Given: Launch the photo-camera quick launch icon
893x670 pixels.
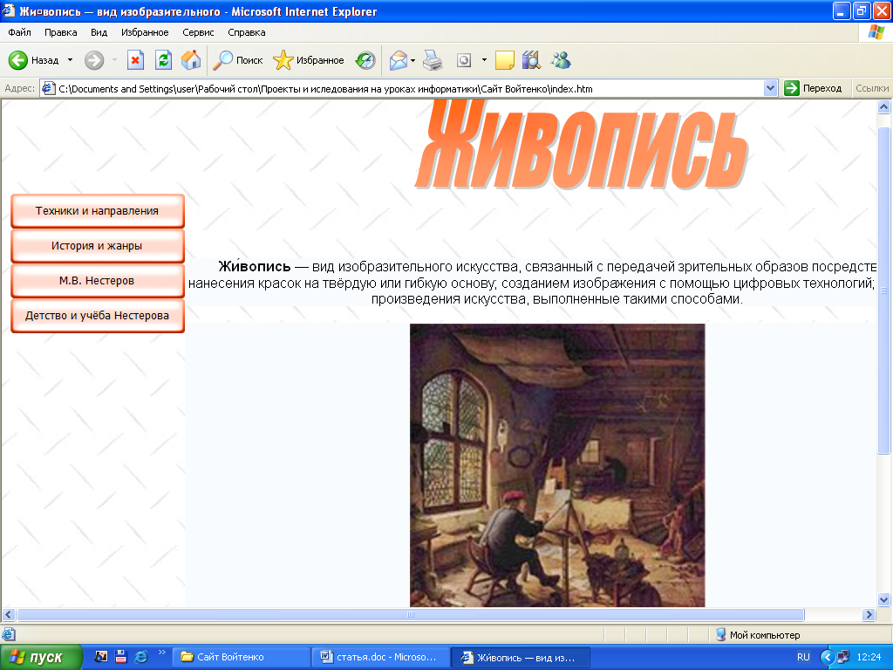Looking at the screenshot, I should point(101,657).
